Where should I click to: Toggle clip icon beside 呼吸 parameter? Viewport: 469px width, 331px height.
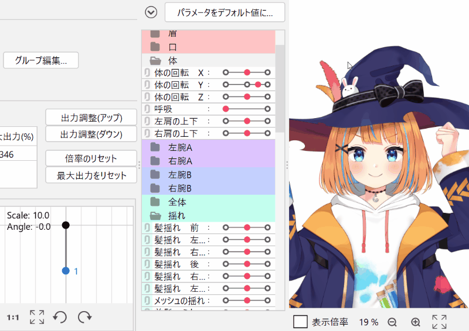(147, 109)
